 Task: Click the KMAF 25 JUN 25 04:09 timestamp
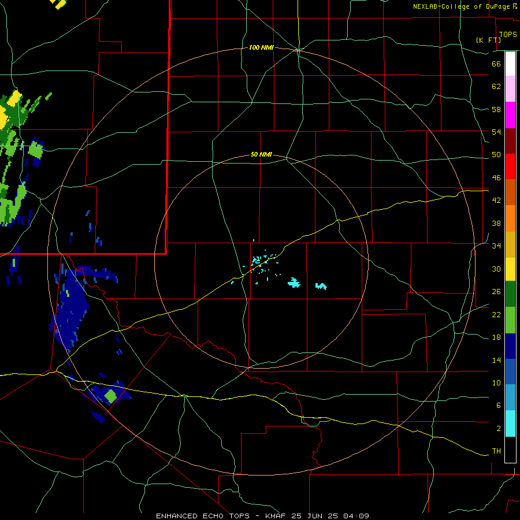point(317,516)
